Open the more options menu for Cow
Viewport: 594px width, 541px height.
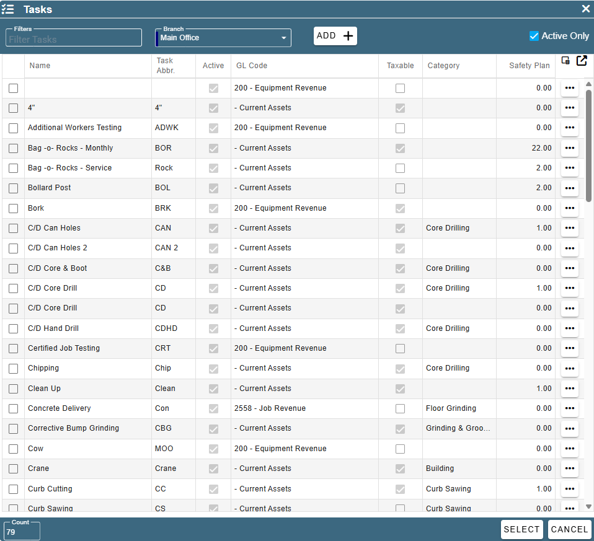pos(569,449)
